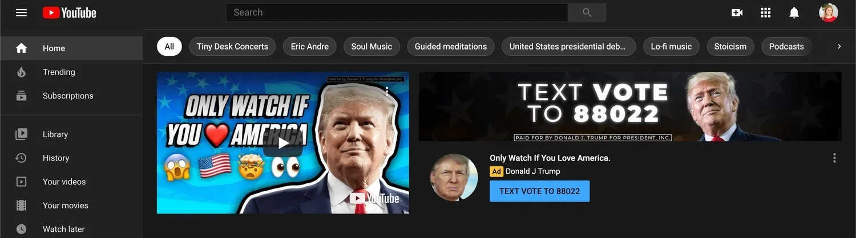Open the notifications bell
The image size is (856, 238).
click(794, 13)
